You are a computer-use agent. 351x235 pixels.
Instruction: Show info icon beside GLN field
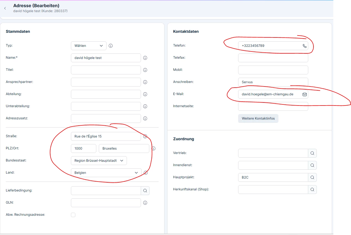[145, 203]
